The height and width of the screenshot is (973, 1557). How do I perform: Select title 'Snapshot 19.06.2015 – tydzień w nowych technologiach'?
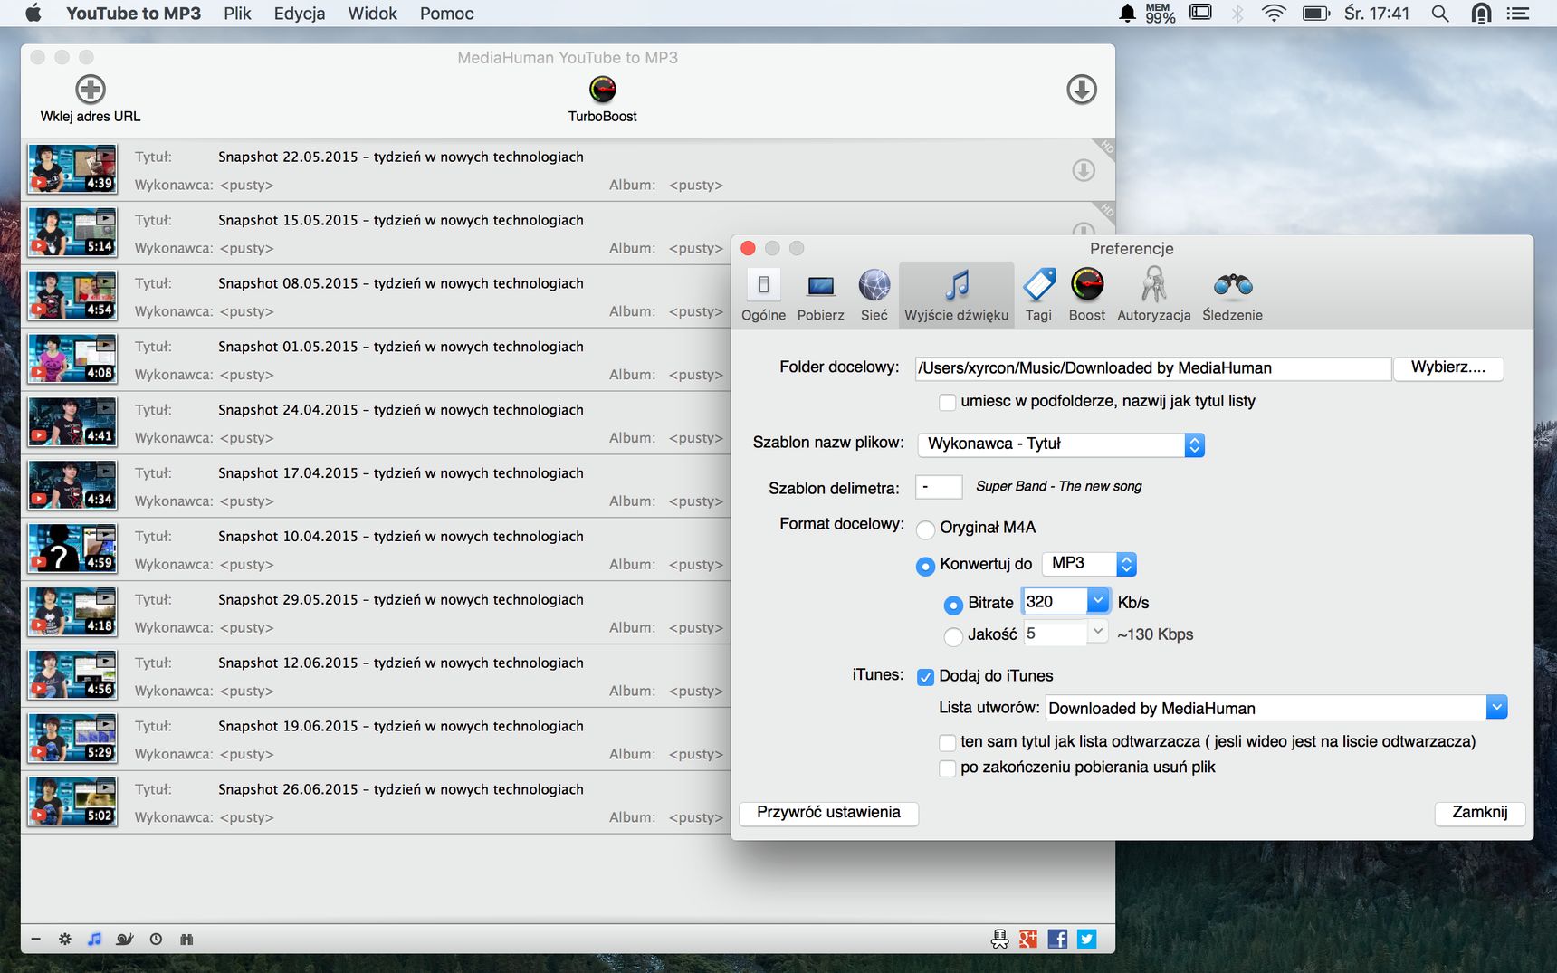pos(401,726)
